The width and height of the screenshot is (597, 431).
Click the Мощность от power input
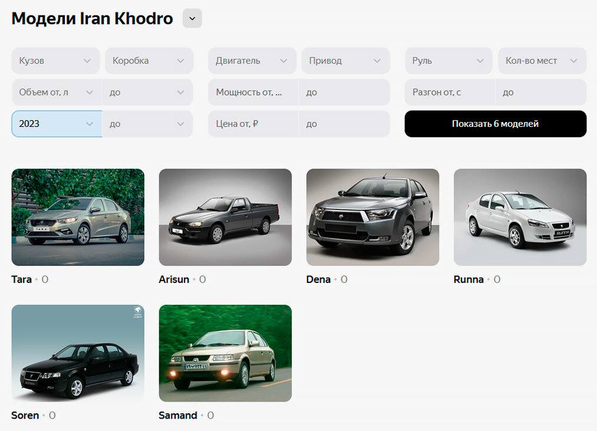253,92
